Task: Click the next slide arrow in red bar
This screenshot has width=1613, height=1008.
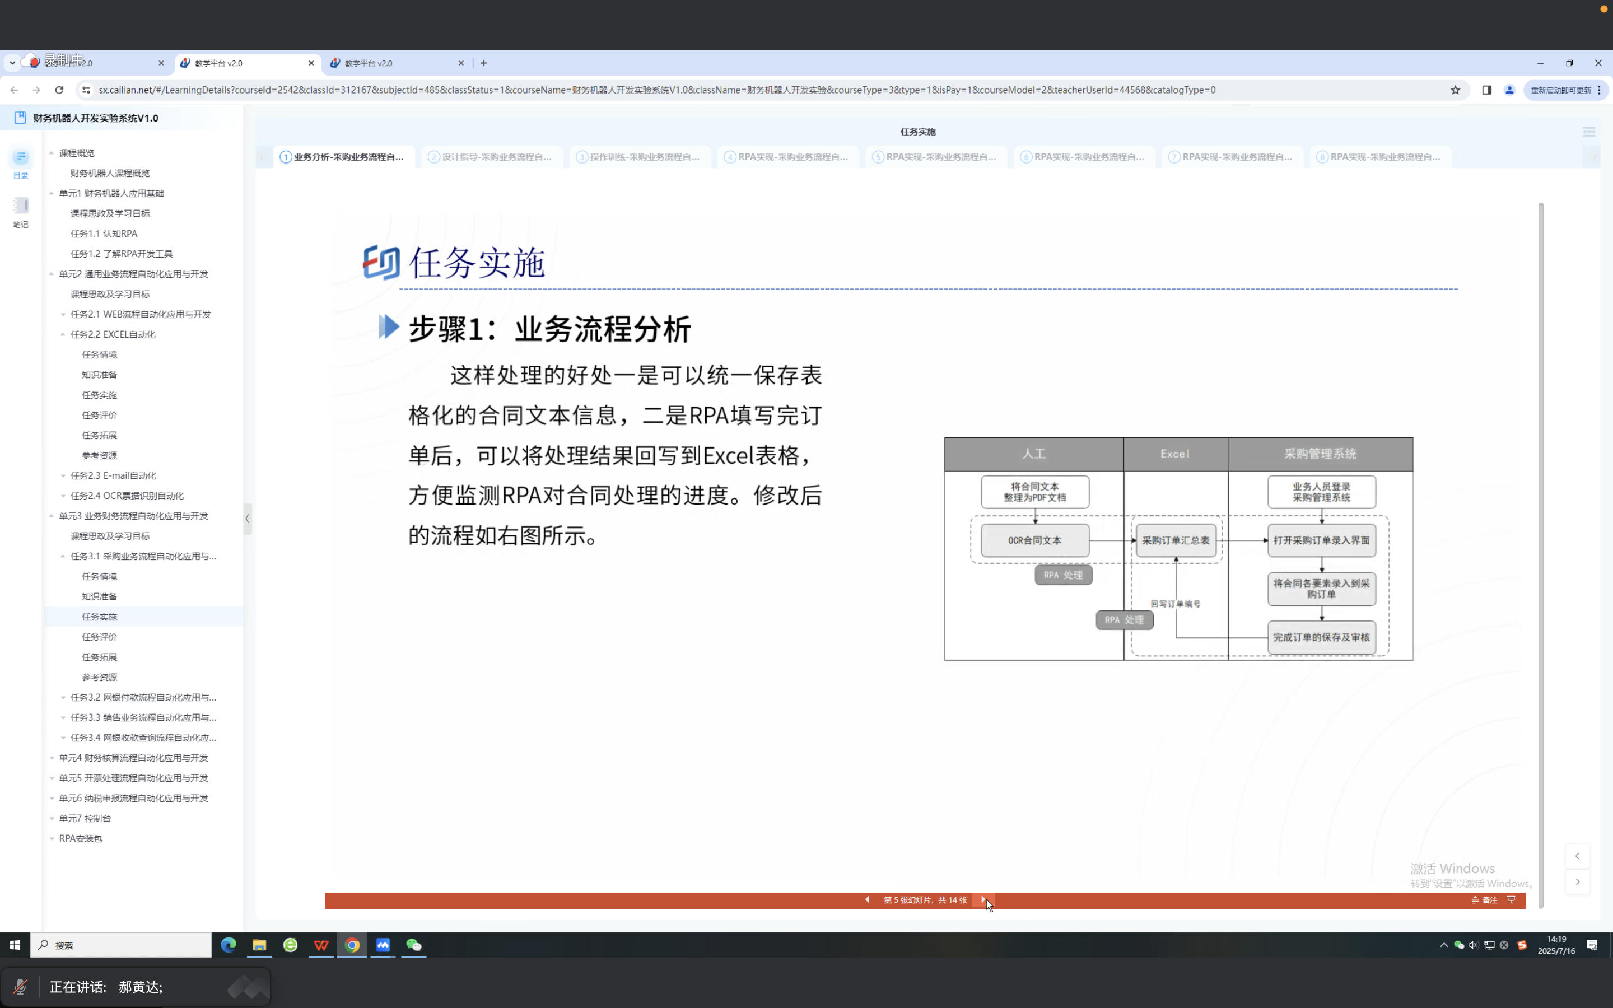Action: [x=983, y=900]
